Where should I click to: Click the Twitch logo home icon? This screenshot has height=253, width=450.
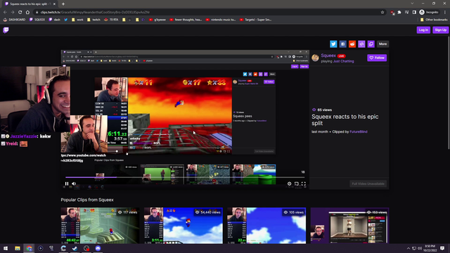pyautogui.click(x=6, y=30)
